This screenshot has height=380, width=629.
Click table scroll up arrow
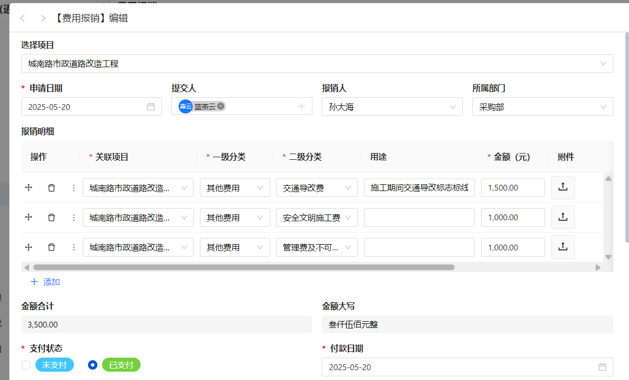[608, 179]
